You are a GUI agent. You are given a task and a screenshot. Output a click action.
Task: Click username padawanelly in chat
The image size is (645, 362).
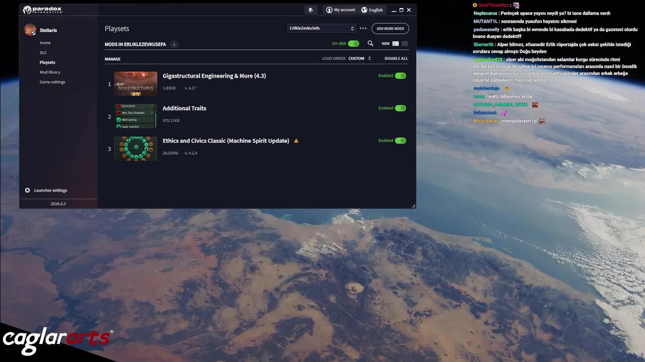[x=486, y=29]
